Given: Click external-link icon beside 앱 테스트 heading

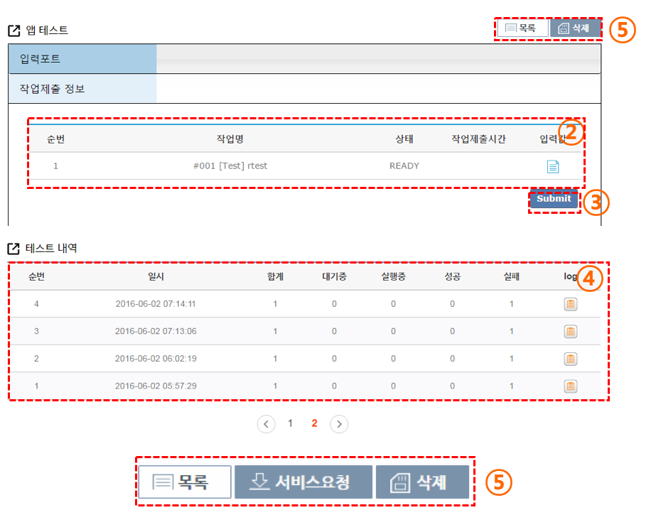Looking at the screenshot, I should point(14,31).
